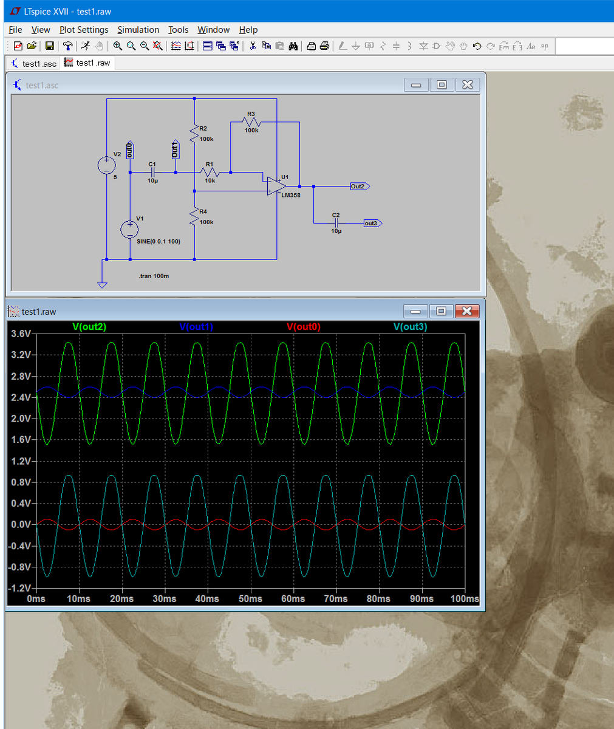Switch to the test1.asc tab

coord(34,63)
